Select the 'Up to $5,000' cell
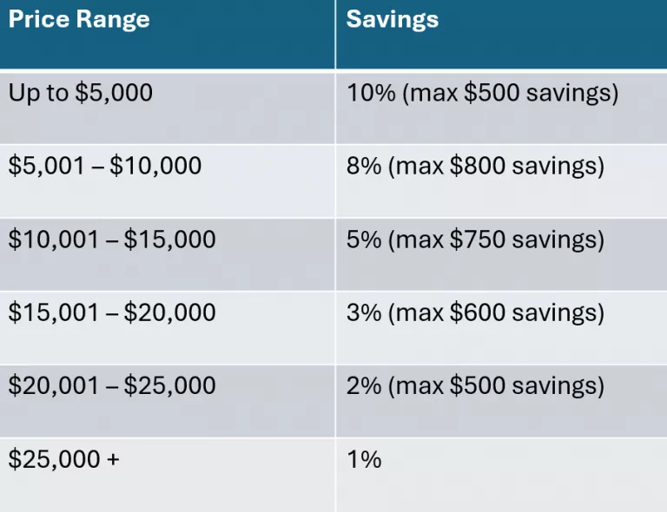Image resolution: width=667 pixels, height=512 pixels. click(x=81, y=94)
